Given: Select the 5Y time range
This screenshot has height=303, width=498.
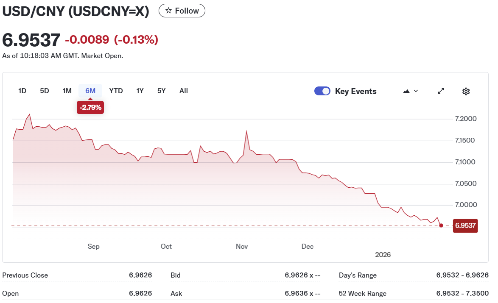Looking at the screenshot, I should coord(161,91).
